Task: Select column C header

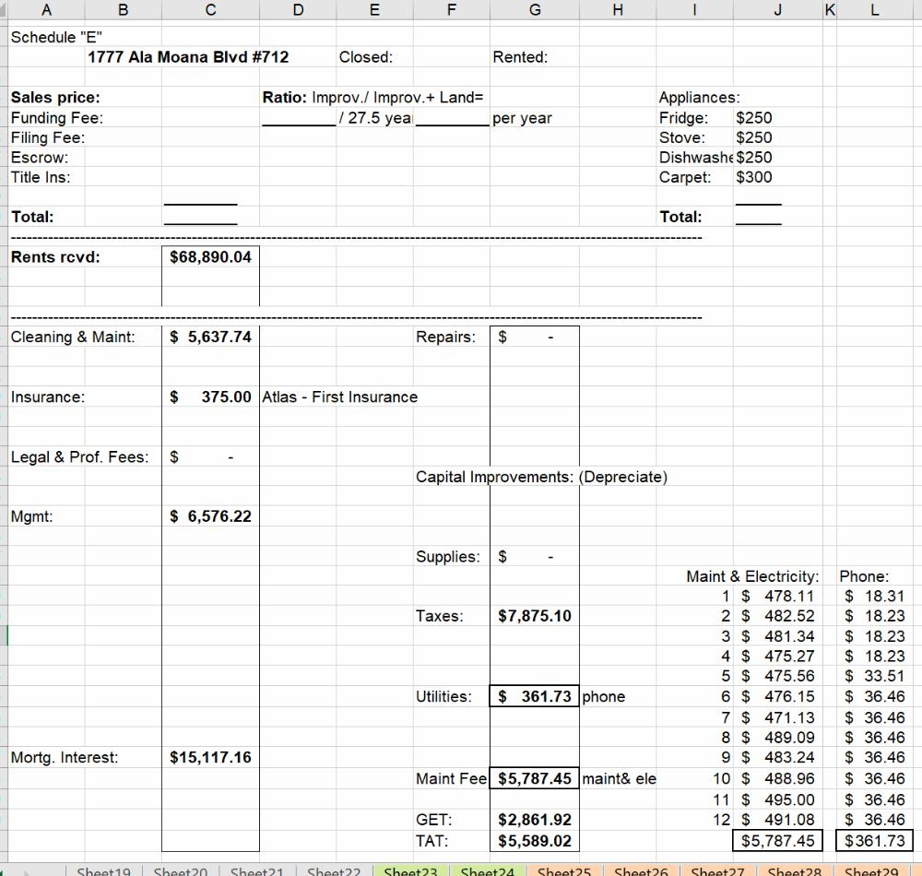Action: coord(210,10)
